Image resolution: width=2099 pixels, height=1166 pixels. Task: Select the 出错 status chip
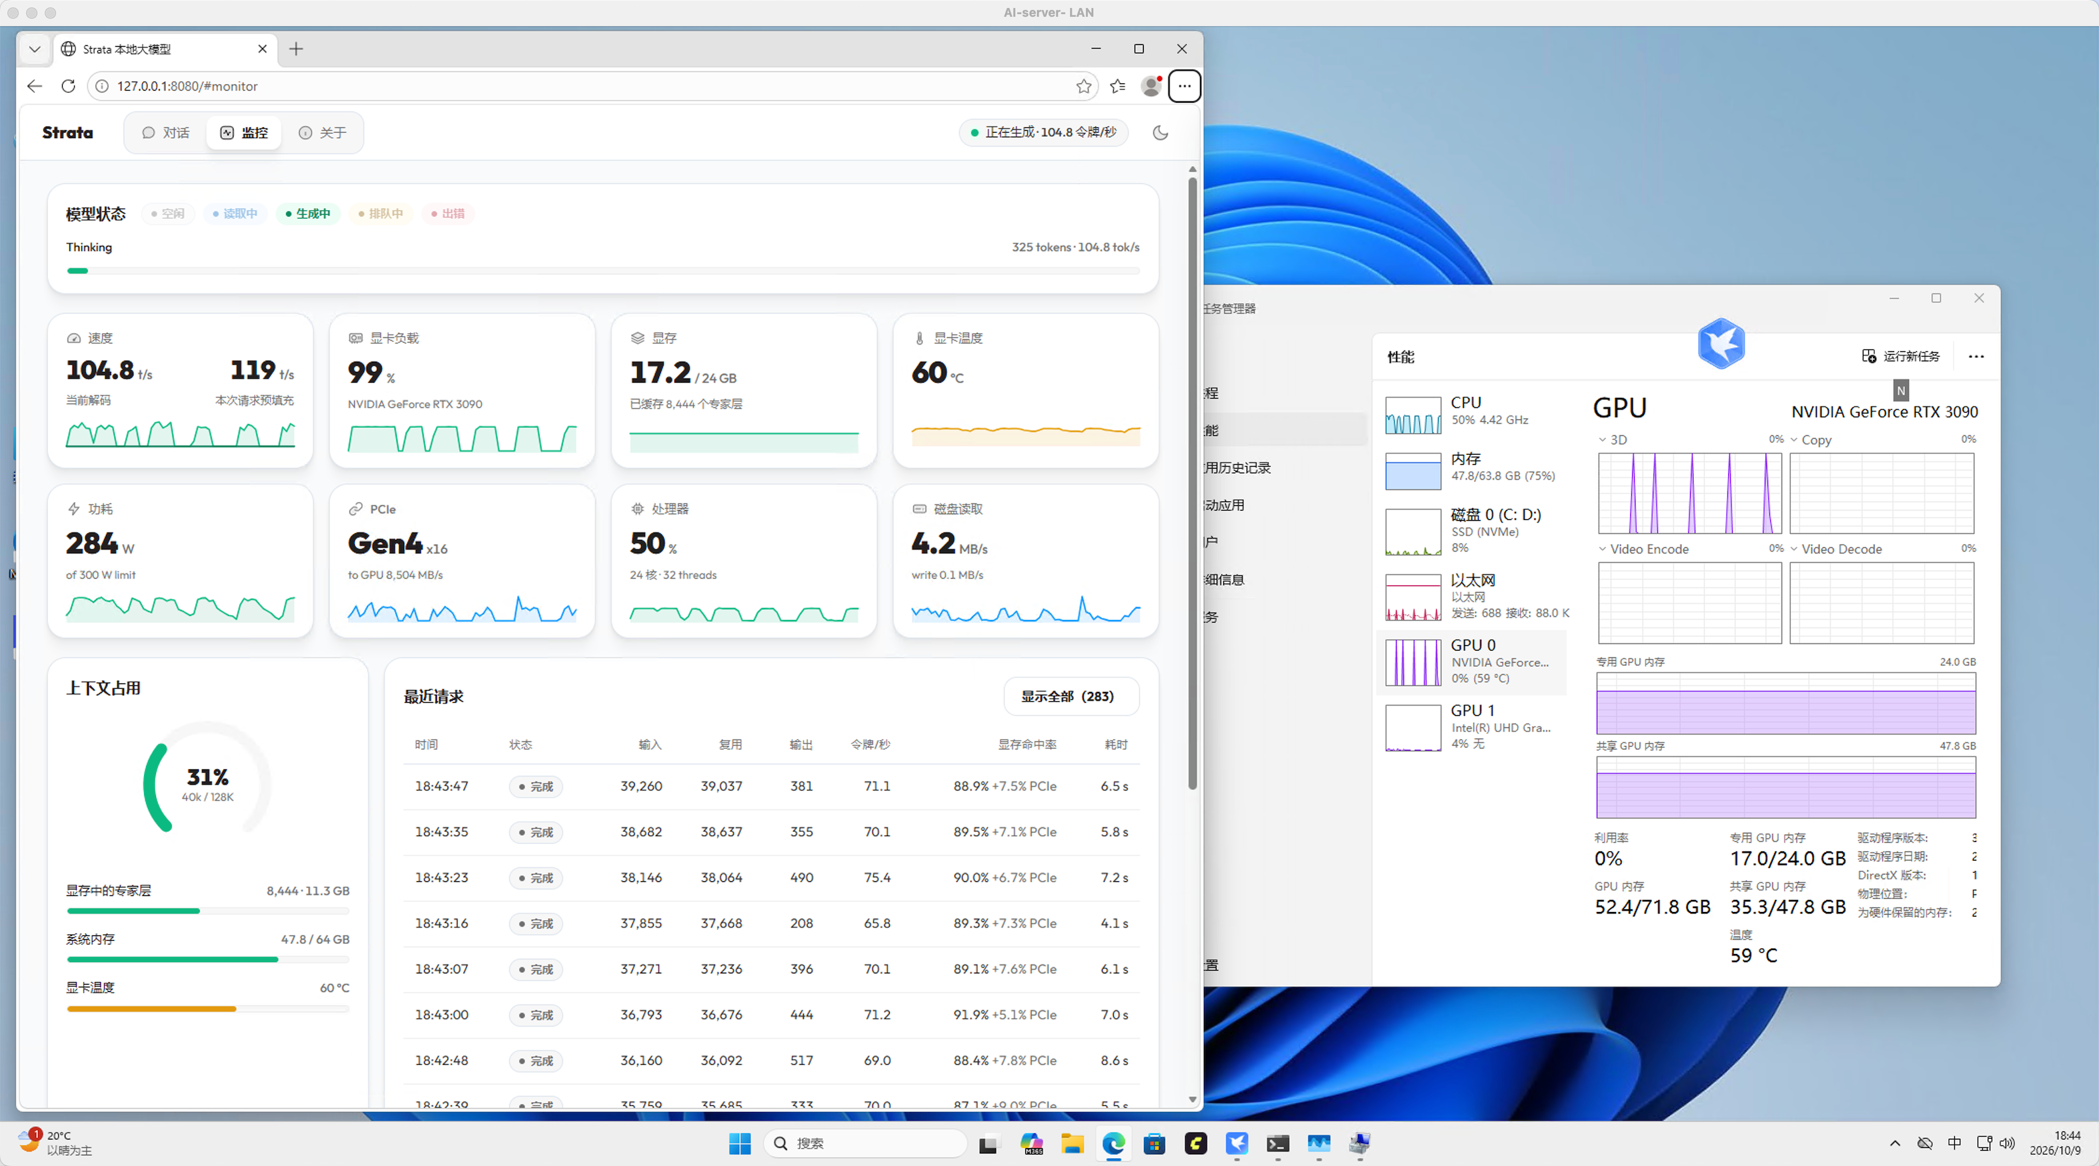point(448,213)
